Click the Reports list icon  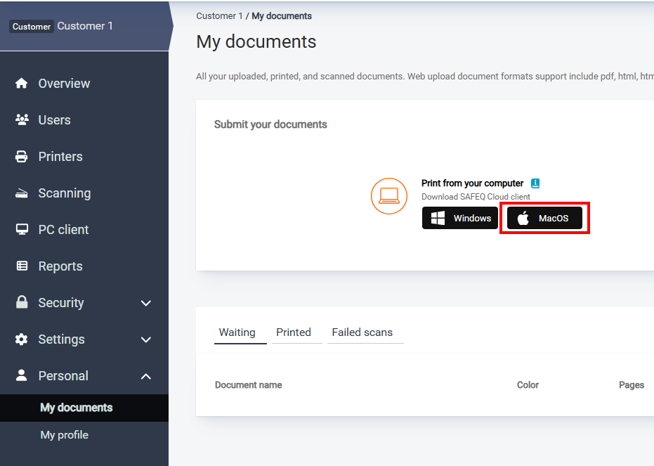22,266
